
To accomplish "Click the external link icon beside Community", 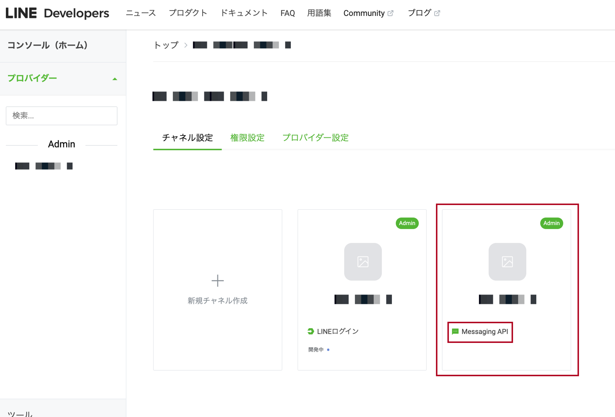I will tap(391, 13).
